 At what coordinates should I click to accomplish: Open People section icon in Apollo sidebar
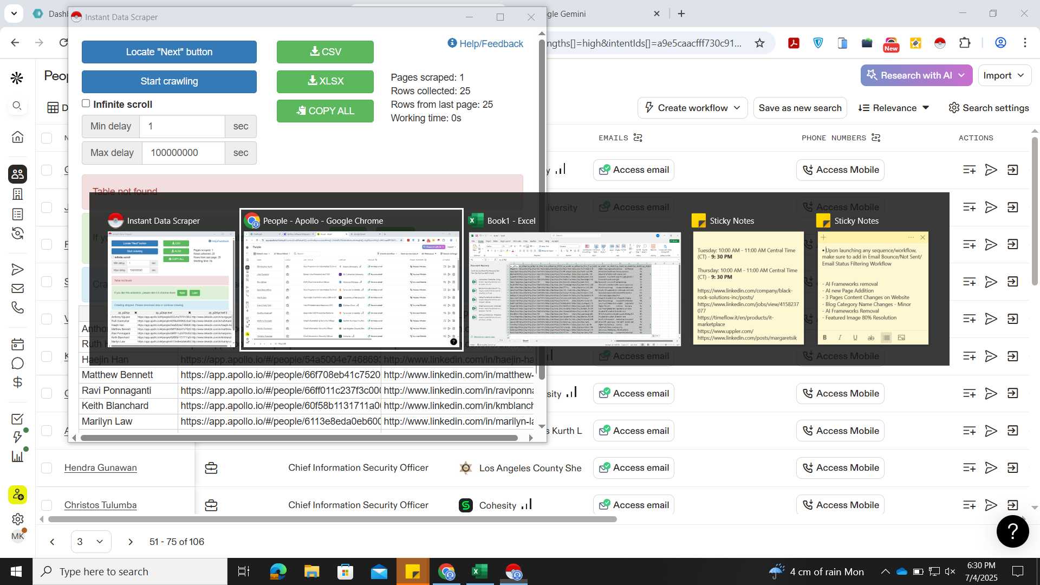coord(17,174)
